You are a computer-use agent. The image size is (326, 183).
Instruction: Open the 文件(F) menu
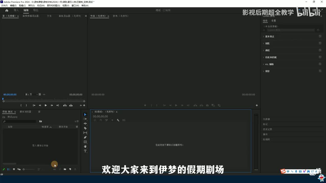[x=4, y=5]
